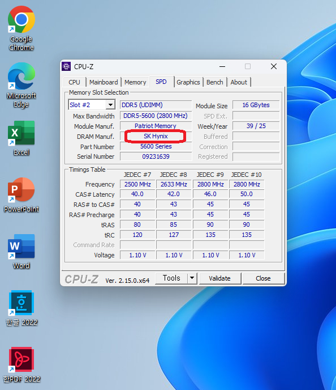Click the tRC value 120

coord(137,235)
